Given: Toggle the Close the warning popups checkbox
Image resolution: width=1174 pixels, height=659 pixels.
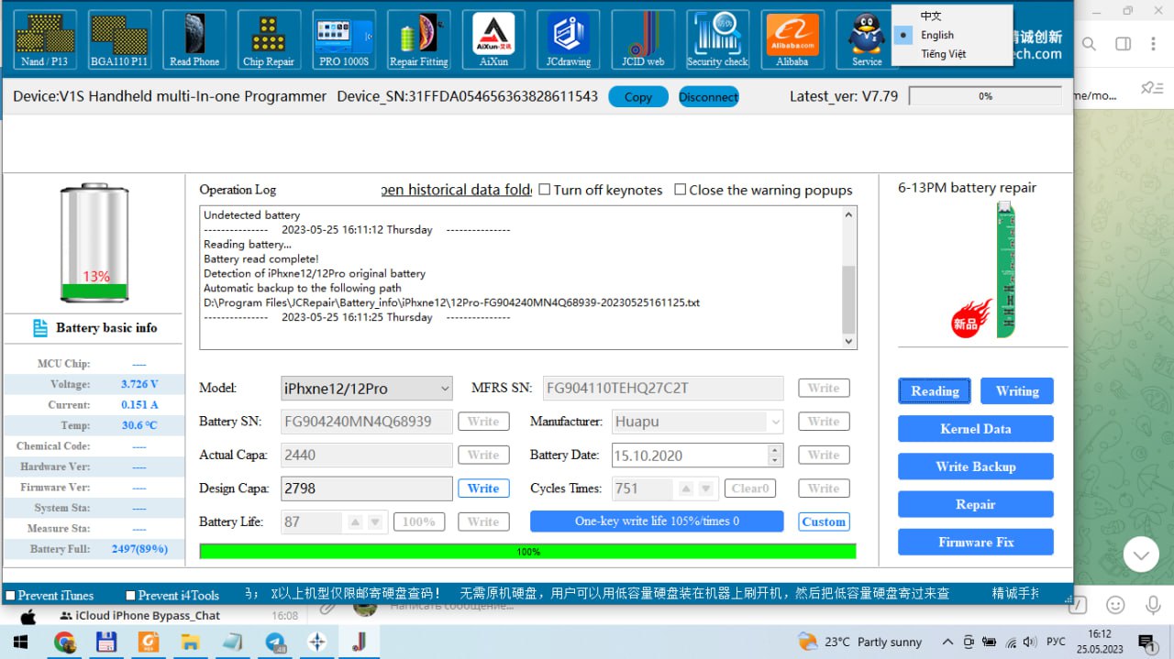Looking at the screenshot, I should [x=680, y=190].
